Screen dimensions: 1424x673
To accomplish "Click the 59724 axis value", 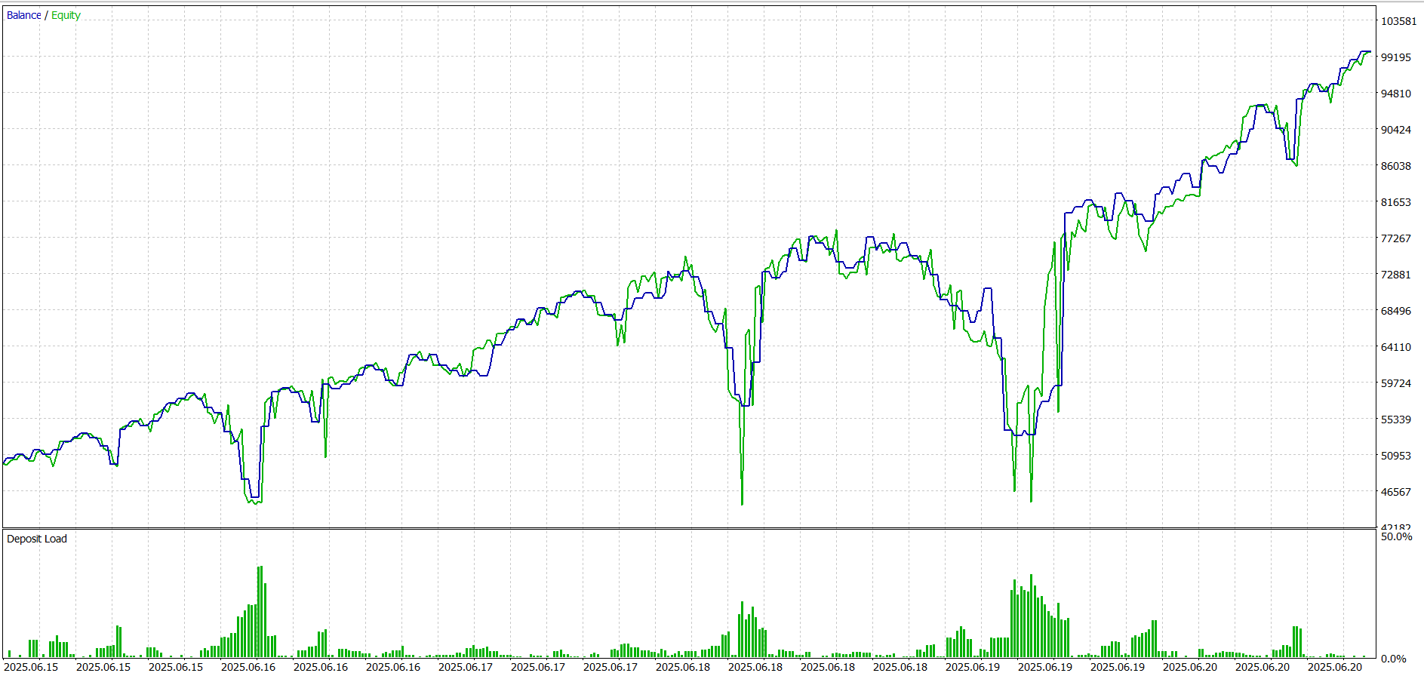I will (x=1395, y=383).
